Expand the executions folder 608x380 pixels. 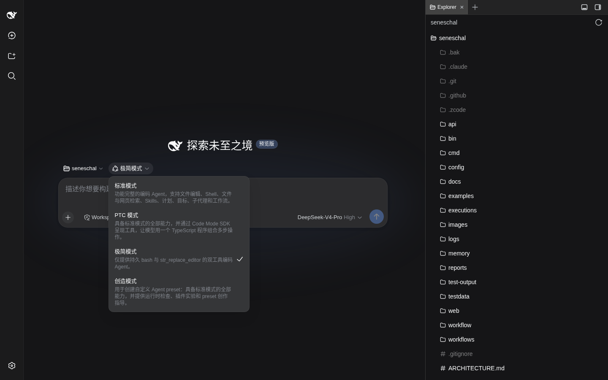(517, 210)
